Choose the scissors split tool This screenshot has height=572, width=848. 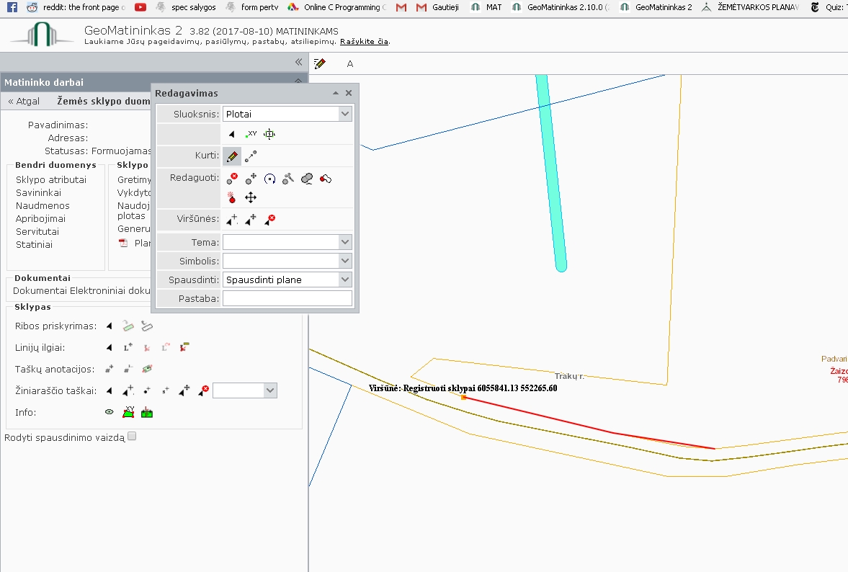coord(288,179)
